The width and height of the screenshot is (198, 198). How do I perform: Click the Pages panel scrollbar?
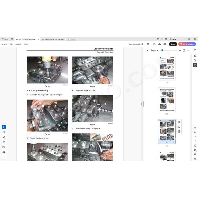tap(191, 107)
